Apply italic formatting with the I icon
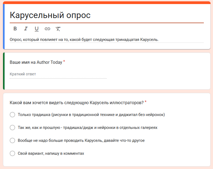This screenshot has width=213, height=169. click(x=26, y=29)
